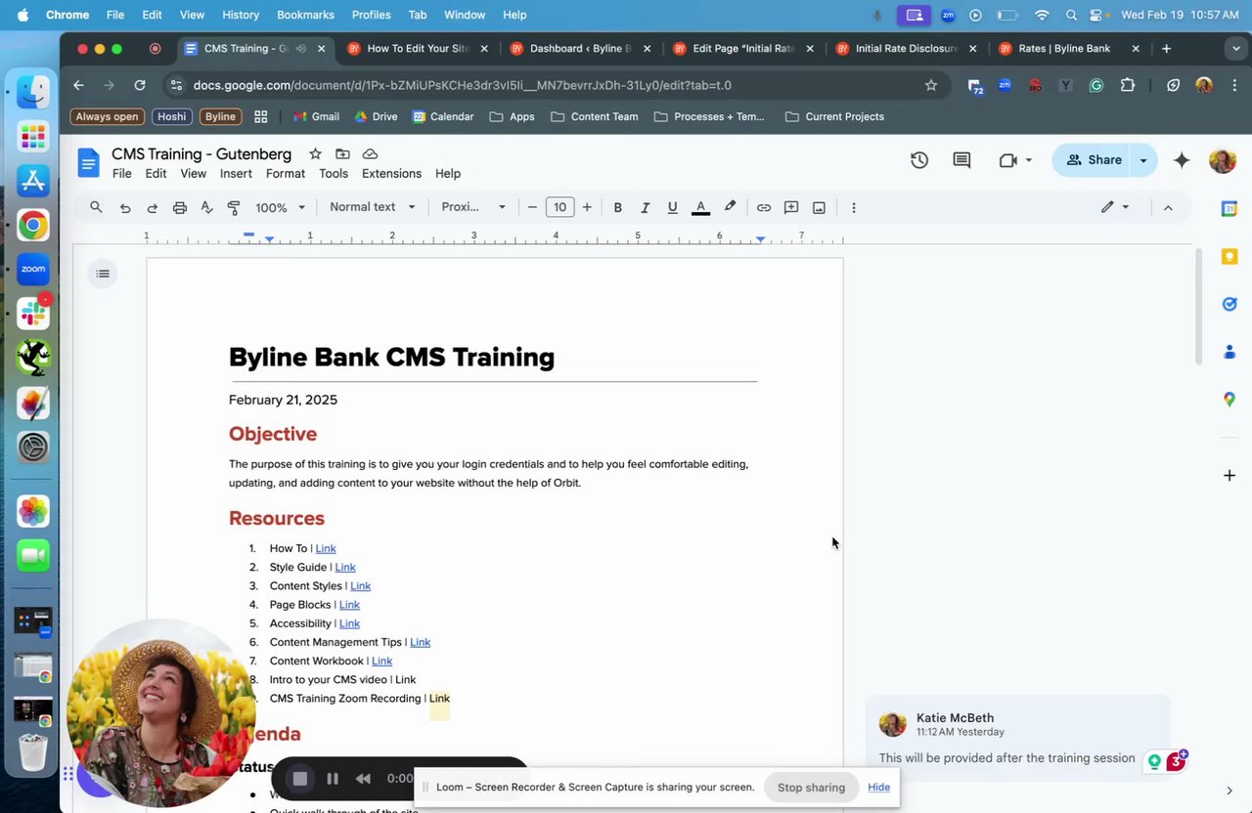The image size is (1252, 813).
Task: Open text color picker
Action: pos(700,207)
